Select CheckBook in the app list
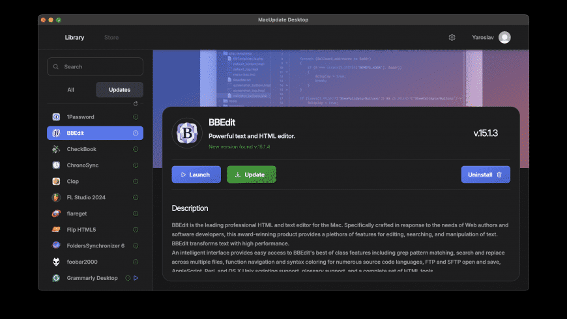This screenshot has height=319, width=567. 95,149
